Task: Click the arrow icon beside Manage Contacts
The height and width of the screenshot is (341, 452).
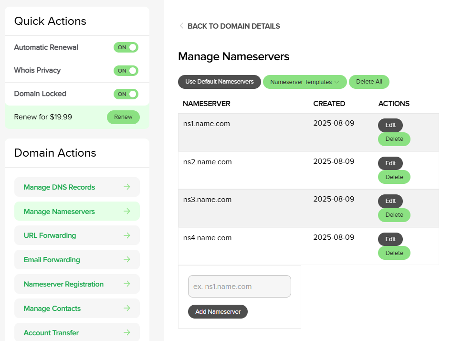Action: pos(127,308)
